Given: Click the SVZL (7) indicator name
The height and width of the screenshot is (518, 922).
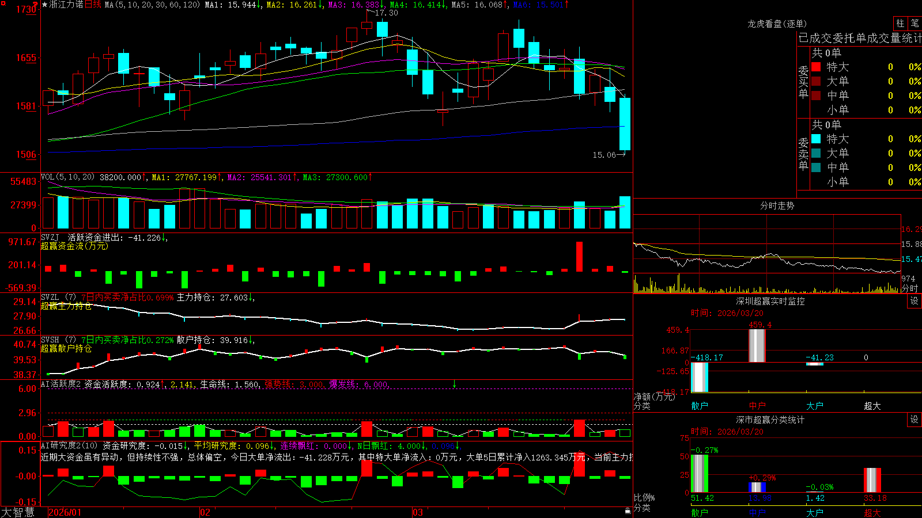Looking at the screenshot, I should (x=58, y=298).
